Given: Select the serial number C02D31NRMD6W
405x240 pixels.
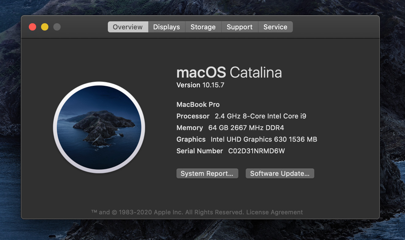Looking at the screenshot, I should pyautogui.click(x=256, y=151).
